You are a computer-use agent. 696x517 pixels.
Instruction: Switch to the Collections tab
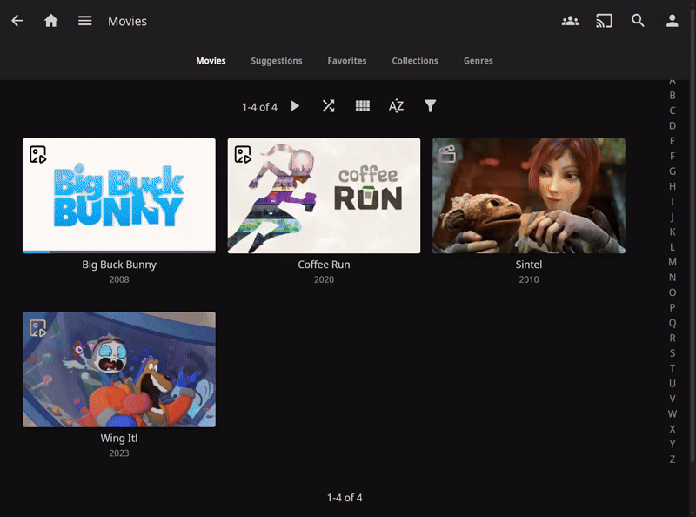pos(415,61)
